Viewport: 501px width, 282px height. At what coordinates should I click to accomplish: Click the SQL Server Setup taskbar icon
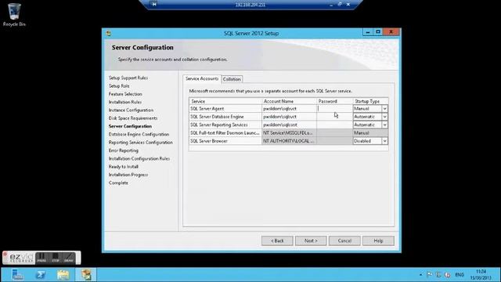[x=85, y=275]
